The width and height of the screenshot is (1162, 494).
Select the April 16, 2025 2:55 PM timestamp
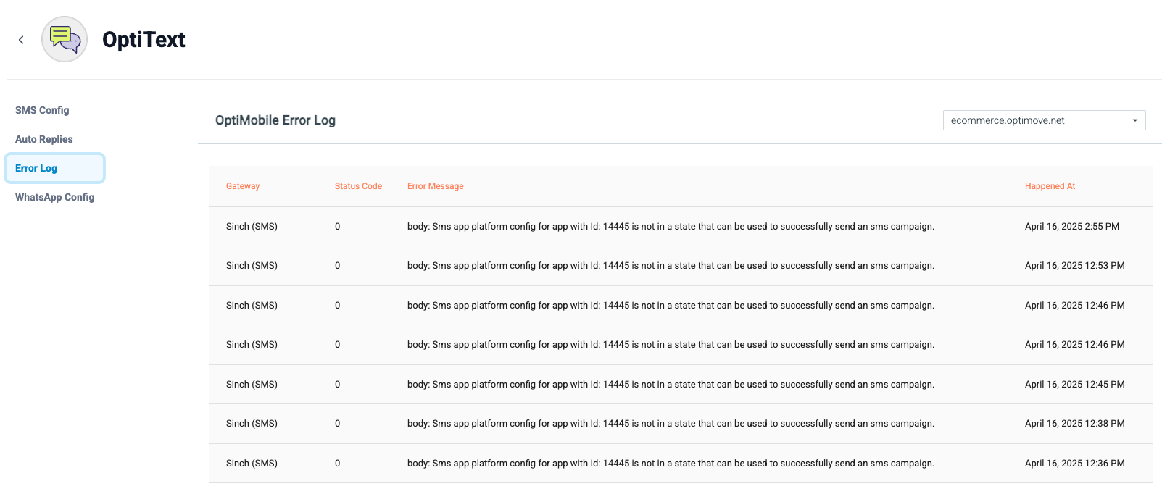[x=1072, y=227]
